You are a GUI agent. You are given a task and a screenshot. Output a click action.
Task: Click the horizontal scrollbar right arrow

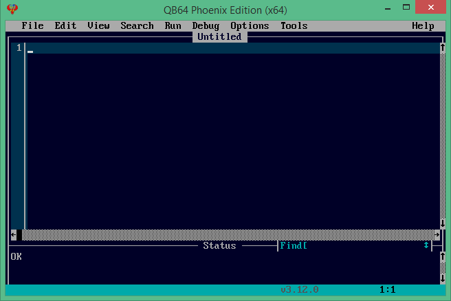[437, 234]
